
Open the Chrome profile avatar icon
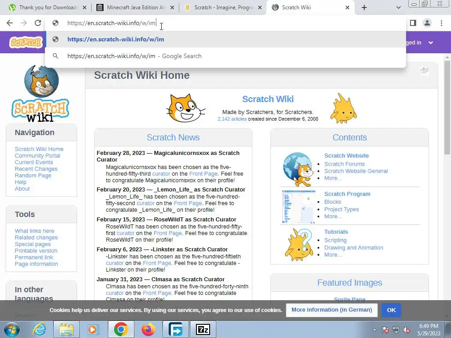click(427, 23)
